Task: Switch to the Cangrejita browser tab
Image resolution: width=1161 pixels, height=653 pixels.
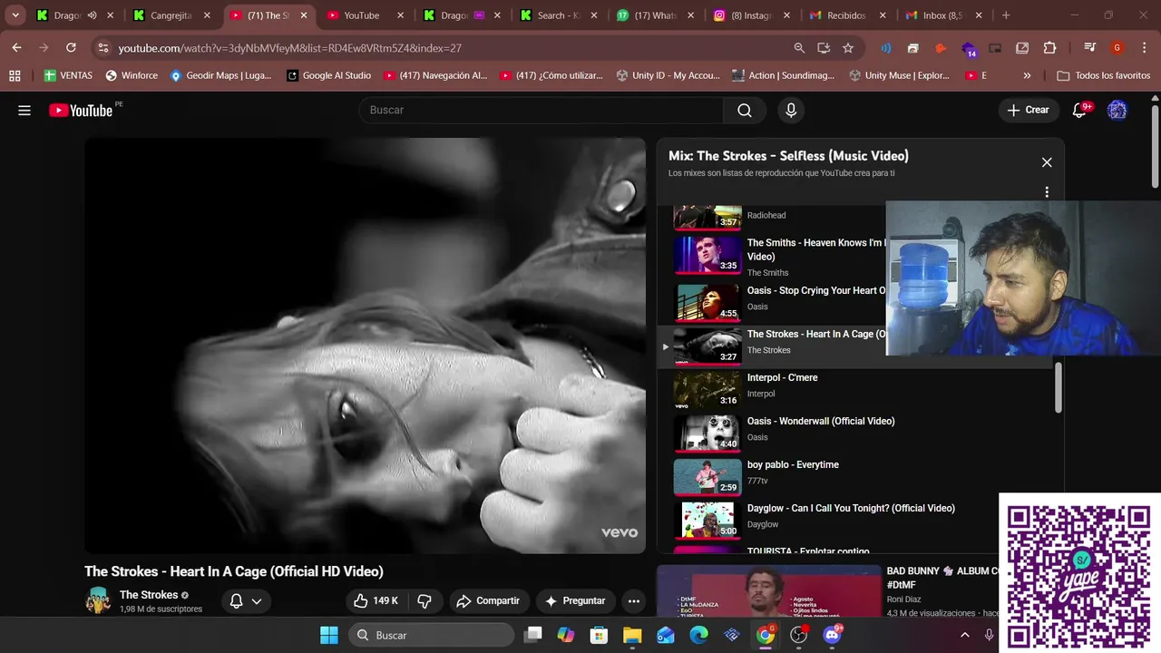Action: coord(171,15)
